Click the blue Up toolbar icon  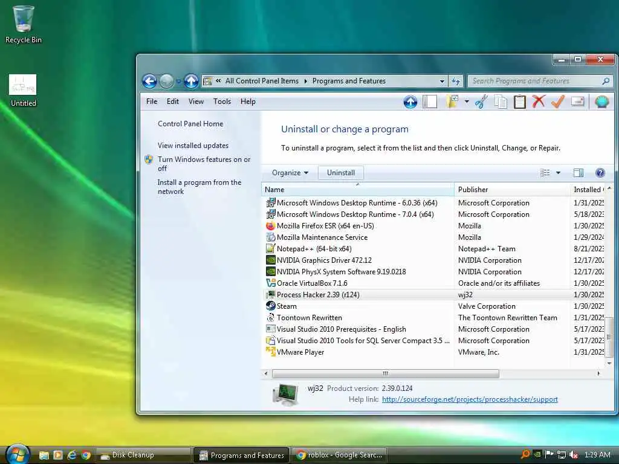(410, 102)
